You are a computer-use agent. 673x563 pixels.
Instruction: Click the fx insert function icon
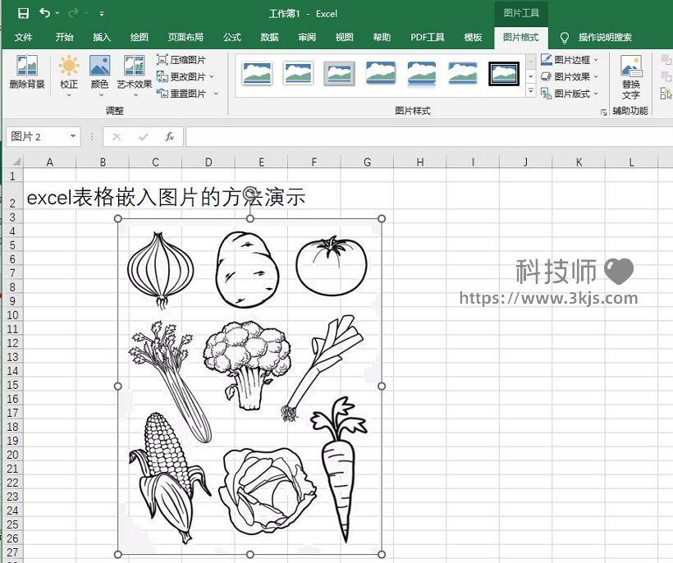point(170,137)
